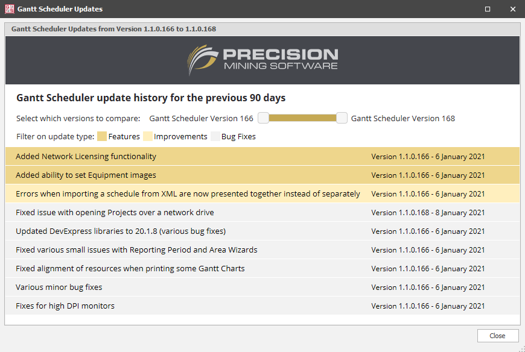
Task: Toggle the Bug Fixes filter swatch
Action: click(x=215, y=136)
